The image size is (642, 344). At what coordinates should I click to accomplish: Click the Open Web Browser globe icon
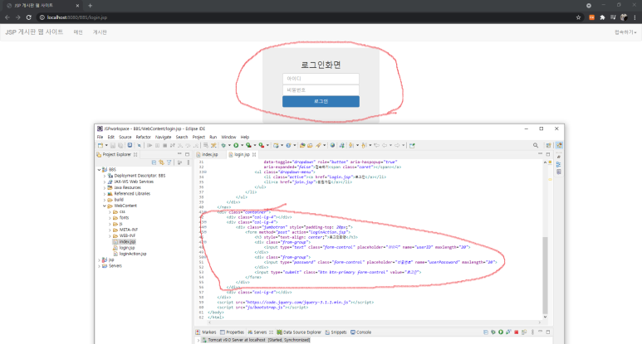(x=332, y=145)
